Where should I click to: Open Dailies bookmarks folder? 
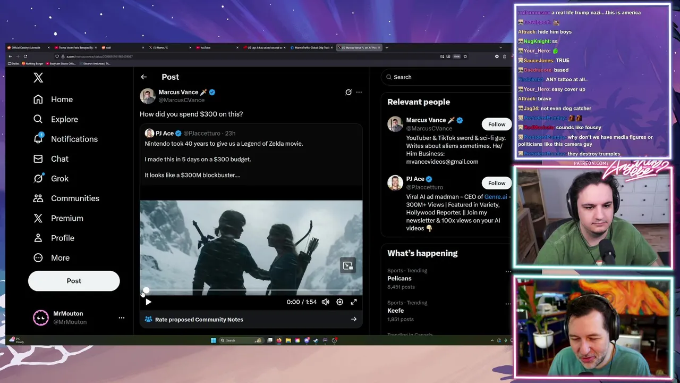(x=14, y=63)
